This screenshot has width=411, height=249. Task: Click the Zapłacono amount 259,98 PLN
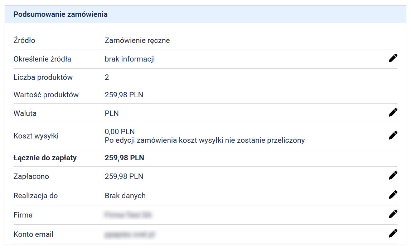(x=124, y=176)
